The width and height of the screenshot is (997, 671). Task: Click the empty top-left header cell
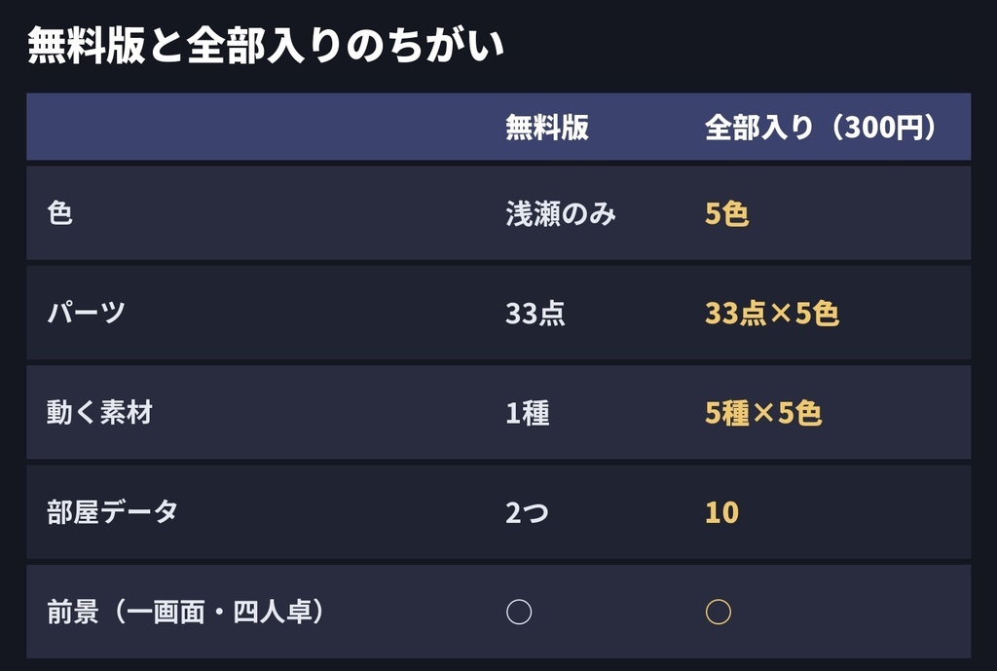click(256, 127)
